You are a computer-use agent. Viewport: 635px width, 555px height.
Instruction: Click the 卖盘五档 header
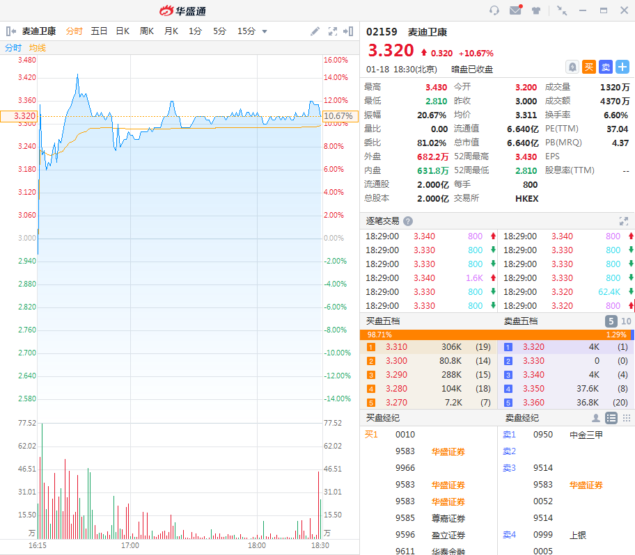(x=521, y=321)
